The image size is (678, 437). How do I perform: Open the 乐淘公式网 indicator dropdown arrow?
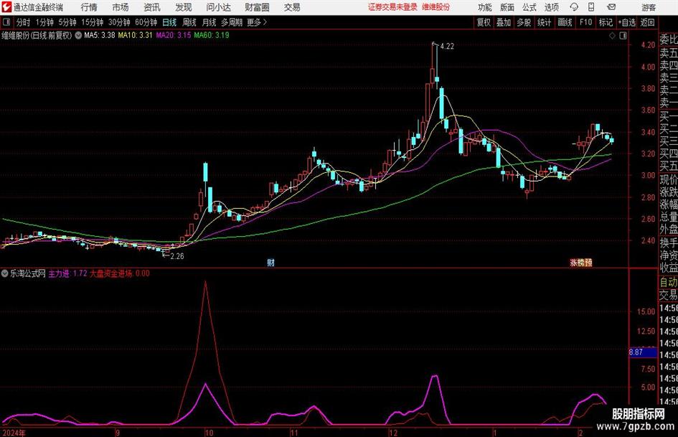point(5,273)
